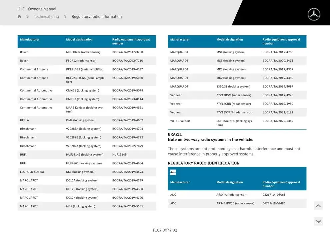The height and width of the screenshot is (233, 330).
Task: Click the REGULATORY RADIO IDENTIFICATION heading
Action: click(204, 163)
